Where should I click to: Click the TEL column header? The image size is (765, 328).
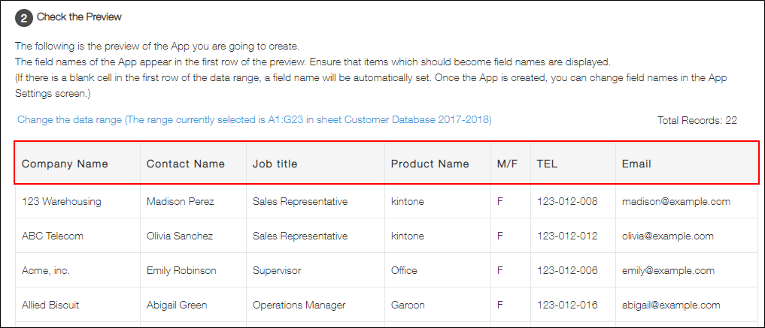[x=547, y=164]
